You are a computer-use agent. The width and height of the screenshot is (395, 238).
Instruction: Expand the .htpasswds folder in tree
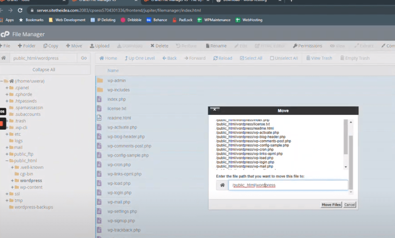tap(7, 101)
